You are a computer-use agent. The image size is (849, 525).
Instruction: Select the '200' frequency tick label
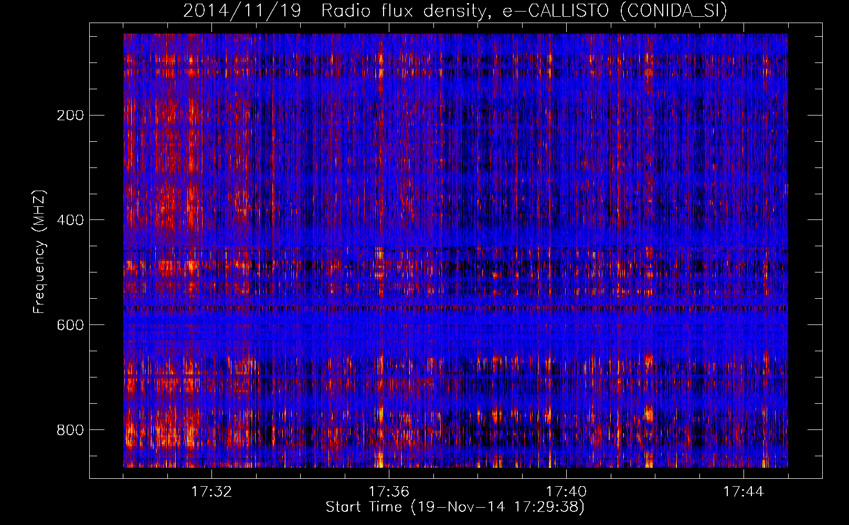point(70,115)
